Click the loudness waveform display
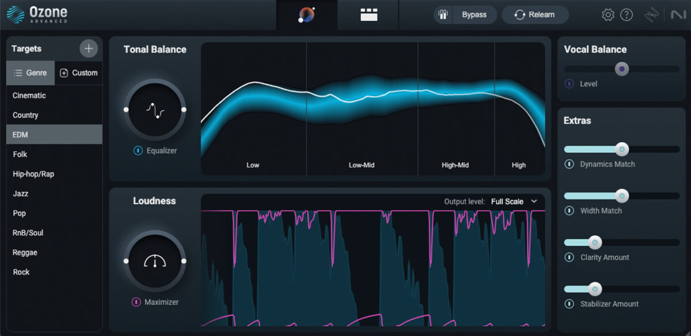 point(373,268)
